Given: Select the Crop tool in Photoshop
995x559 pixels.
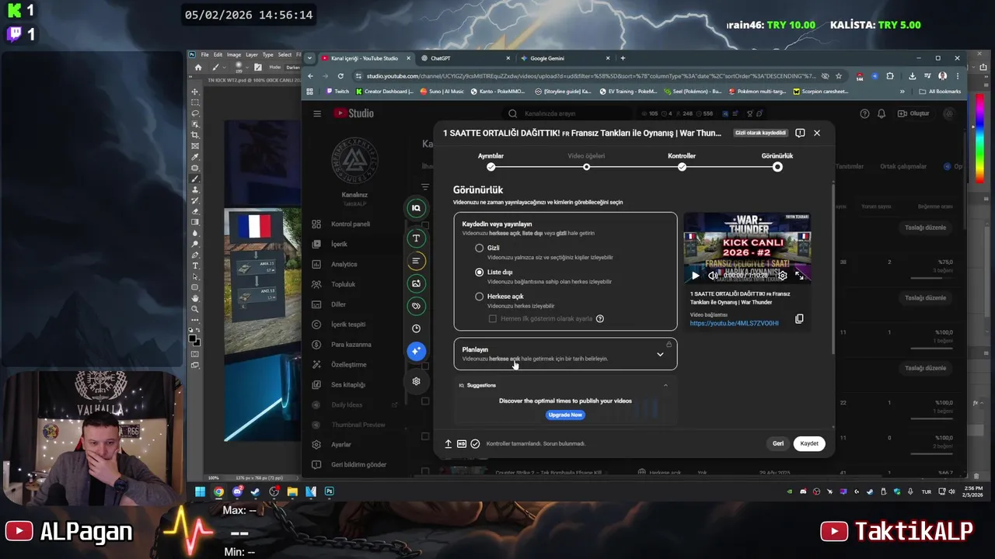Looking at the screenshot, I should [195, 135].
